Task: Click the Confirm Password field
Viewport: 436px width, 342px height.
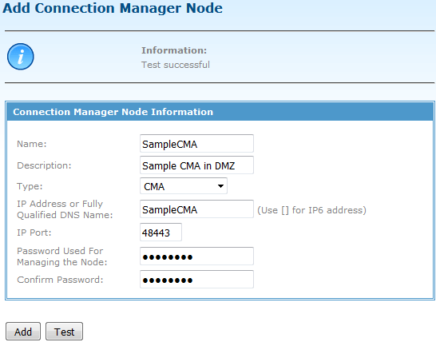Action: pos(196,279)
